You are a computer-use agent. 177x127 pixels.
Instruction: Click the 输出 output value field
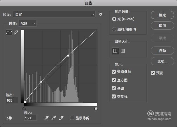12,100
